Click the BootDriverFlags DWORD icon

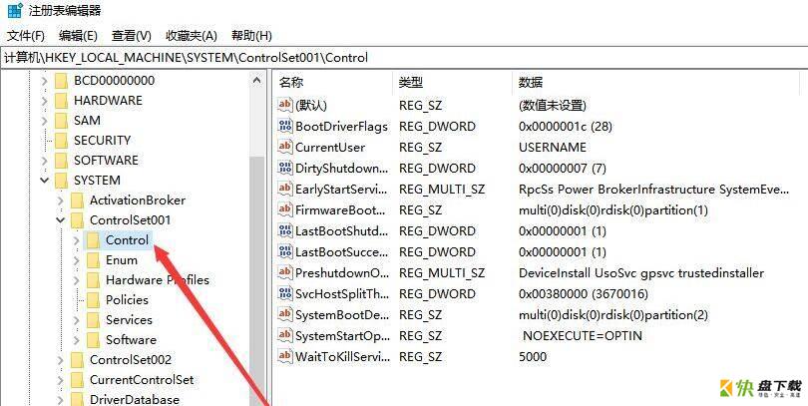[285, 127]
